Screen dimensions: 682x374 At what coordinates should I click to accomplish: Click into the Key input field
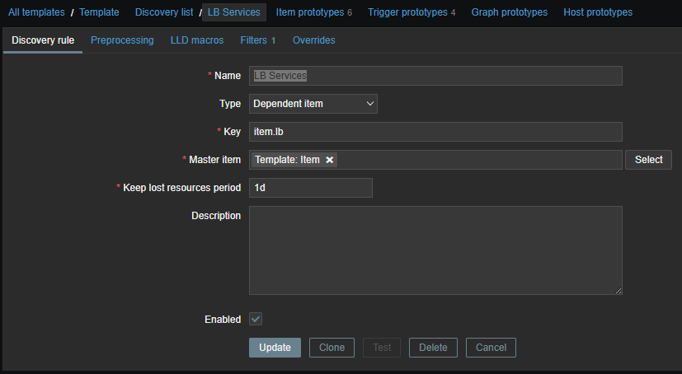point(435,132)
